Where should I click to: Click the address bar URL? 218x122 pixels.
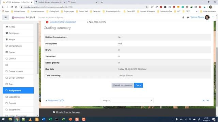click(48, 7)
